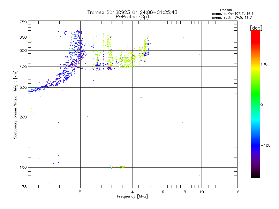Viewport: 279px width, 209px height.
Task: Click the plot title "Tromsø 20160923 01:24:00-01:25:43"
Action: pyautogui.click(x=132, y=12)
